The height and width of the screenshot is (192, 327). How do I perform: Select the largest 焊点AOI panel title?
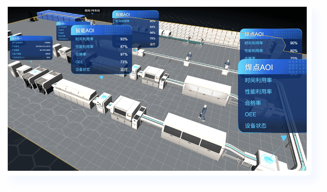point(259,68)
